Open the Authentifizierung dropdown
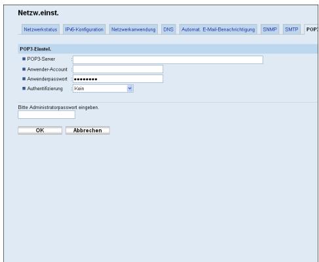 [x=103, y=88]
